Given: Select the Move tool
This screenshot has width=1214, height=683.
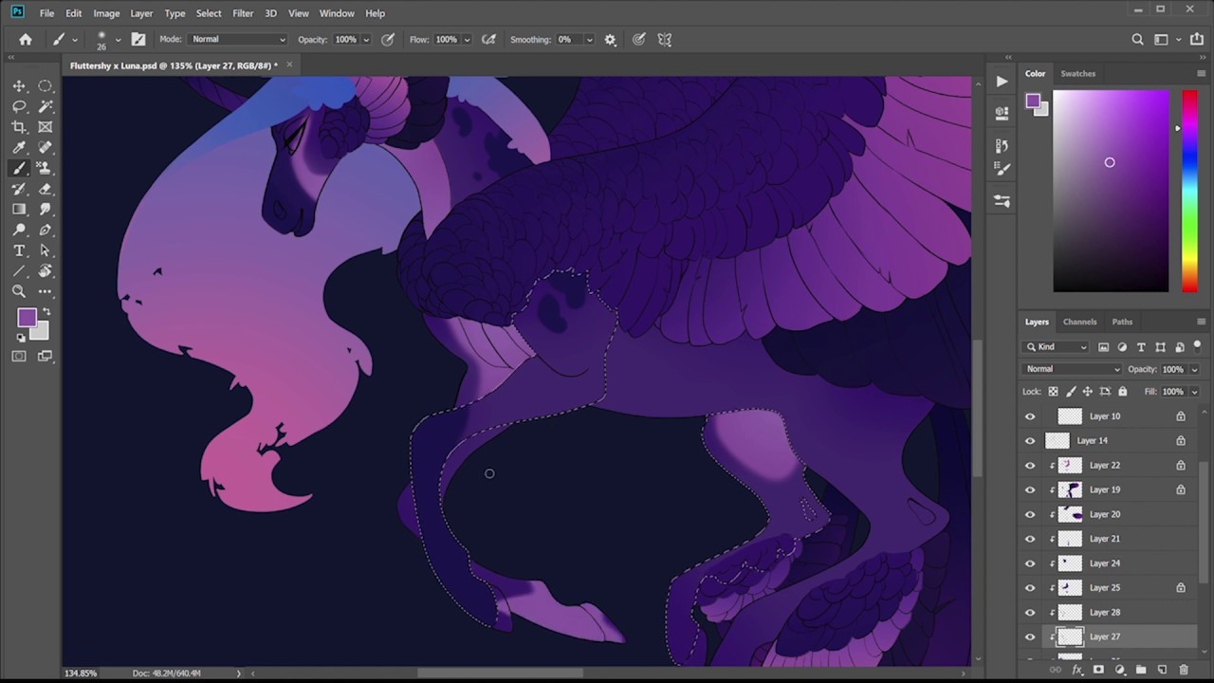Looking at the screenshot, I should [x=19, y=85].
